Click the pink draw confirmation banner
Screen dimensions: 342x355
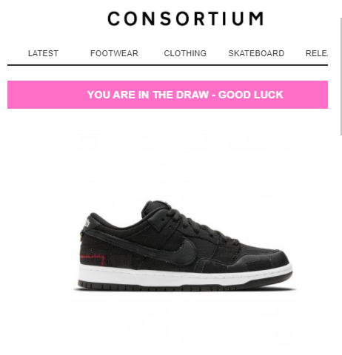click(167, 95)
